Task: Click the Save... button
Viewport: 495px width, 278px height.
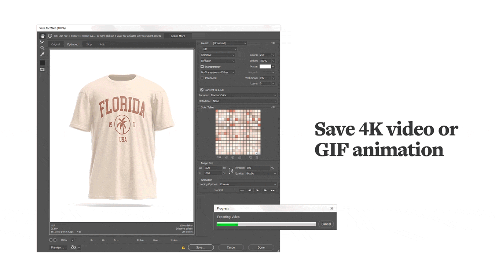Action: (201, 248)
